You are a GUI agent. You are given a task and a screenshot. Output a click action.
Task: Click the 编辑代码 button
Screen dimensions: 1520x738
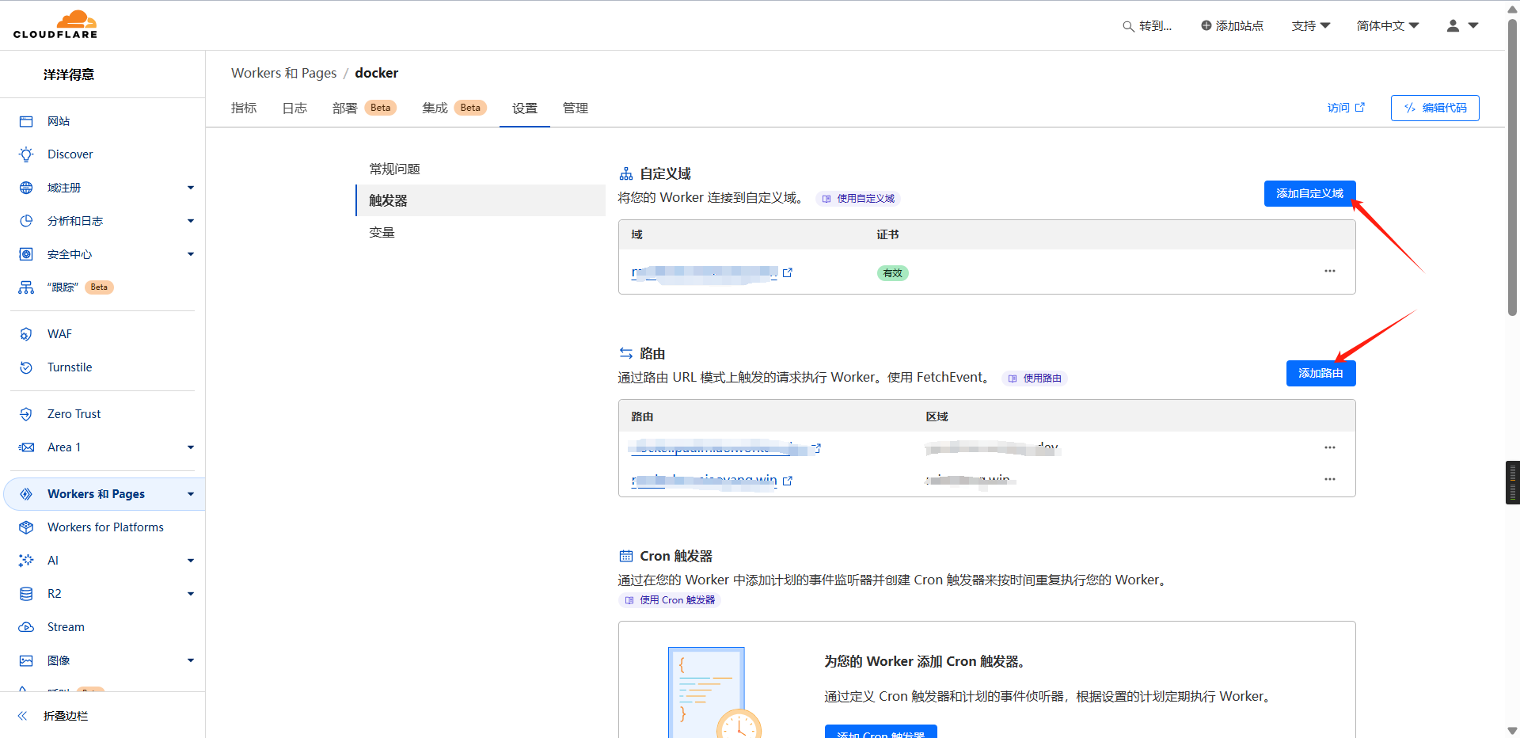coord(1434,108)
